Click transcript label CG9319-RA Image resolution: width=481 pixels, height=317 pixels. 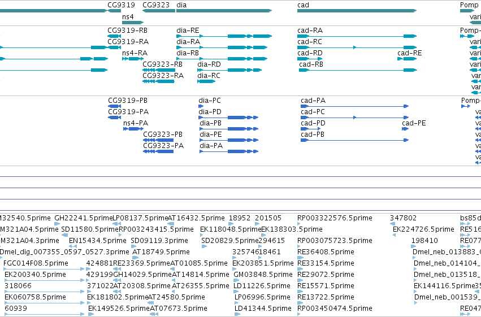pyautogui.click(x=128, y=42)
